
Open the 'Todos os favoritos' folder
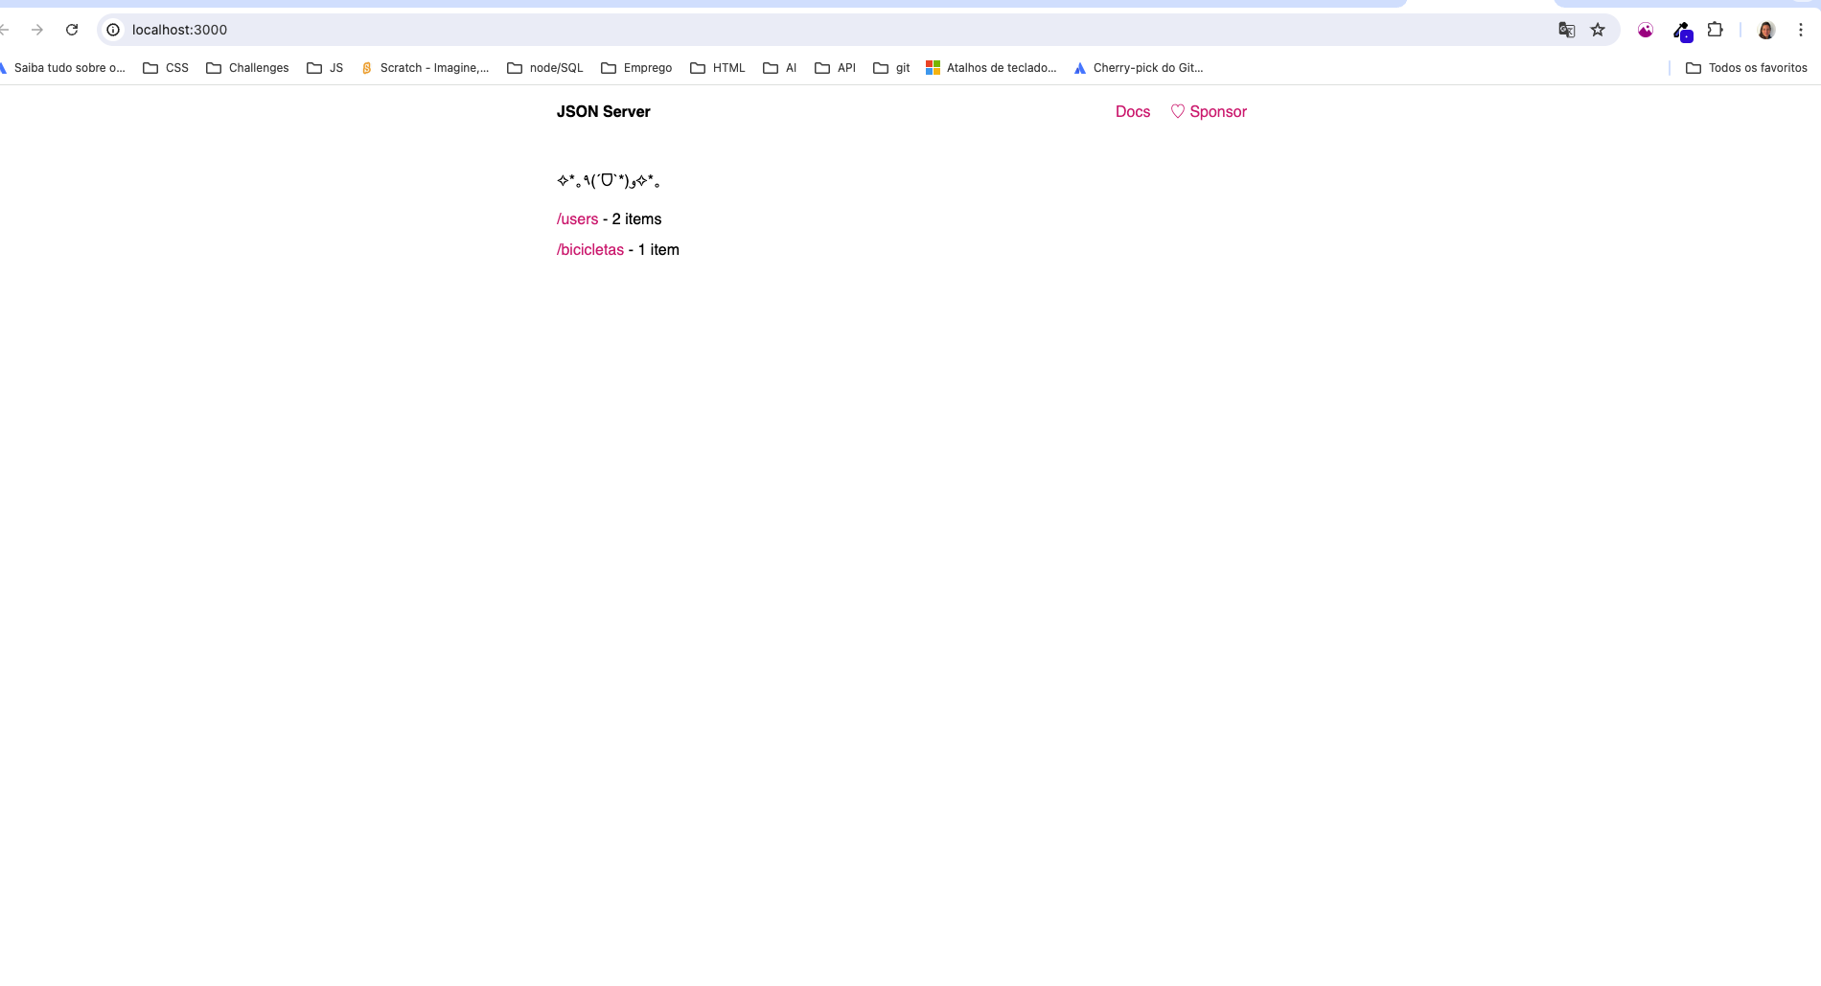point(1746,68)
